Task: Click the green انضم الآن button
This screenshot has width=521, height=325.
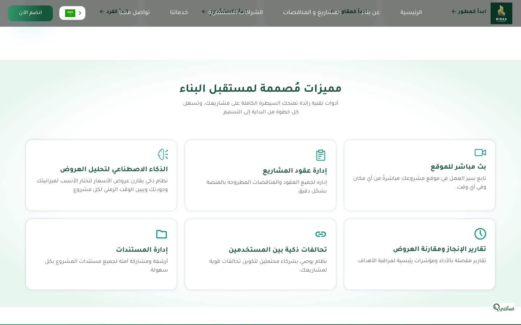Action: pyautogui.click(x=30, y=13)
